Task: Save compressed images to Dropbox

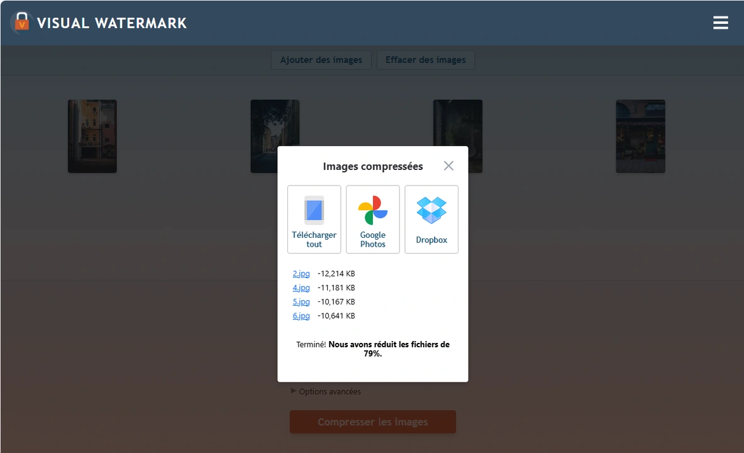Action: click(431, 220)
